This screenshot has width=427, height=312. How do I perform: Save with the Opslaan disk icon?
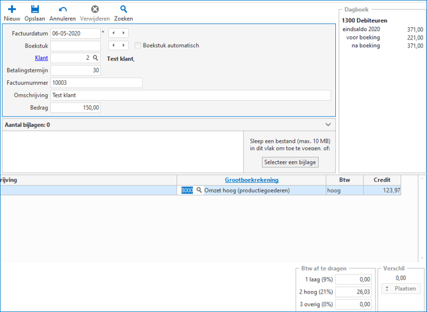pyautogui.click(x=35, y=10)
